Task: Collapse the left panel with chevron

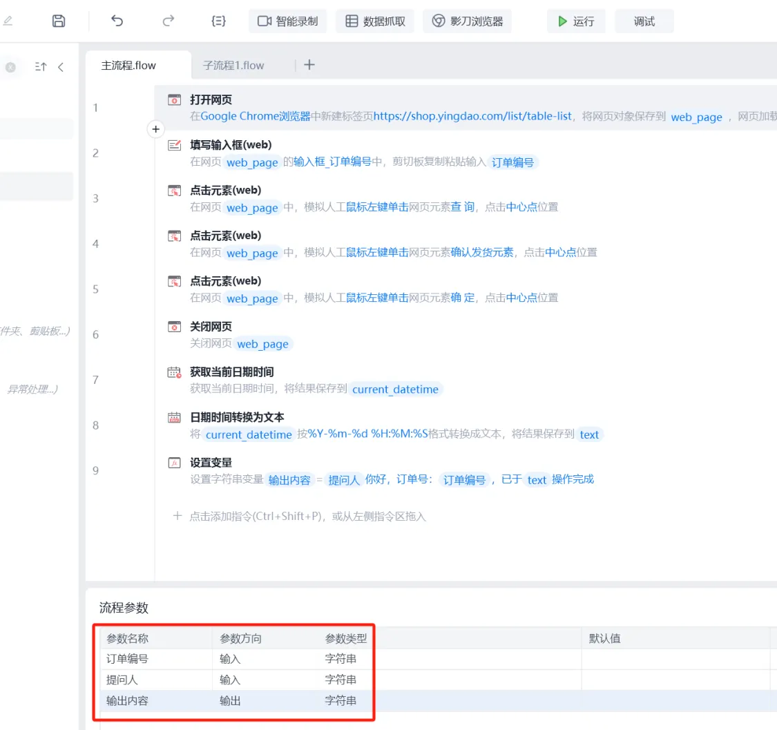Action: click(61, 67)
